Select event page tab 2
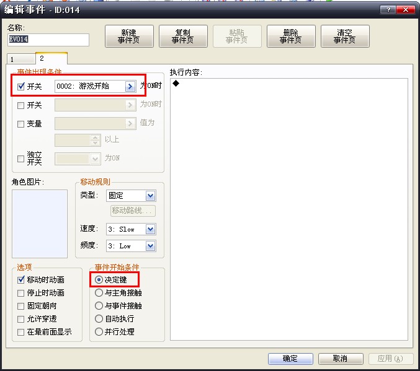Image resolution: width=420 pixels, height=371 pixels. (51, 58)
